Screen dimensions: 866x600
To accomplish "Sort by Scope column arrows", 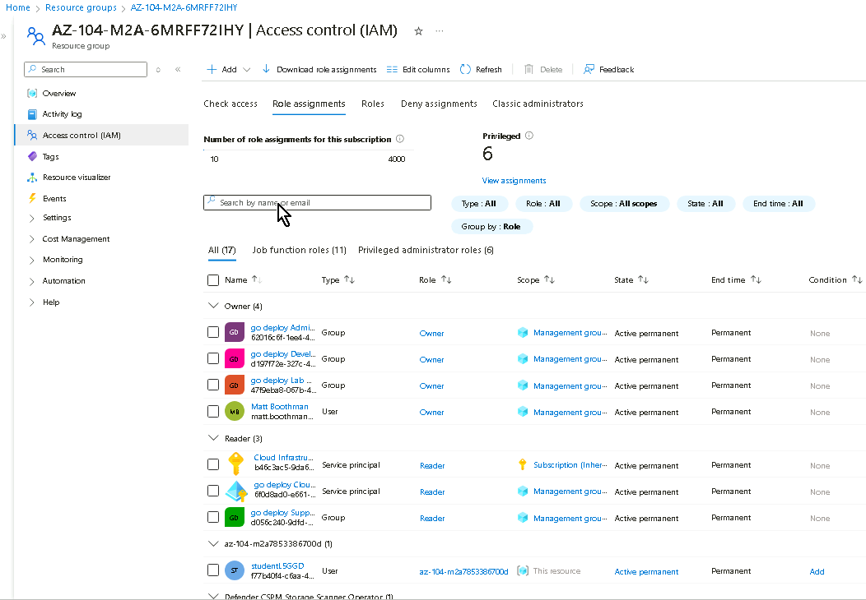I will [x=549, y=279].
